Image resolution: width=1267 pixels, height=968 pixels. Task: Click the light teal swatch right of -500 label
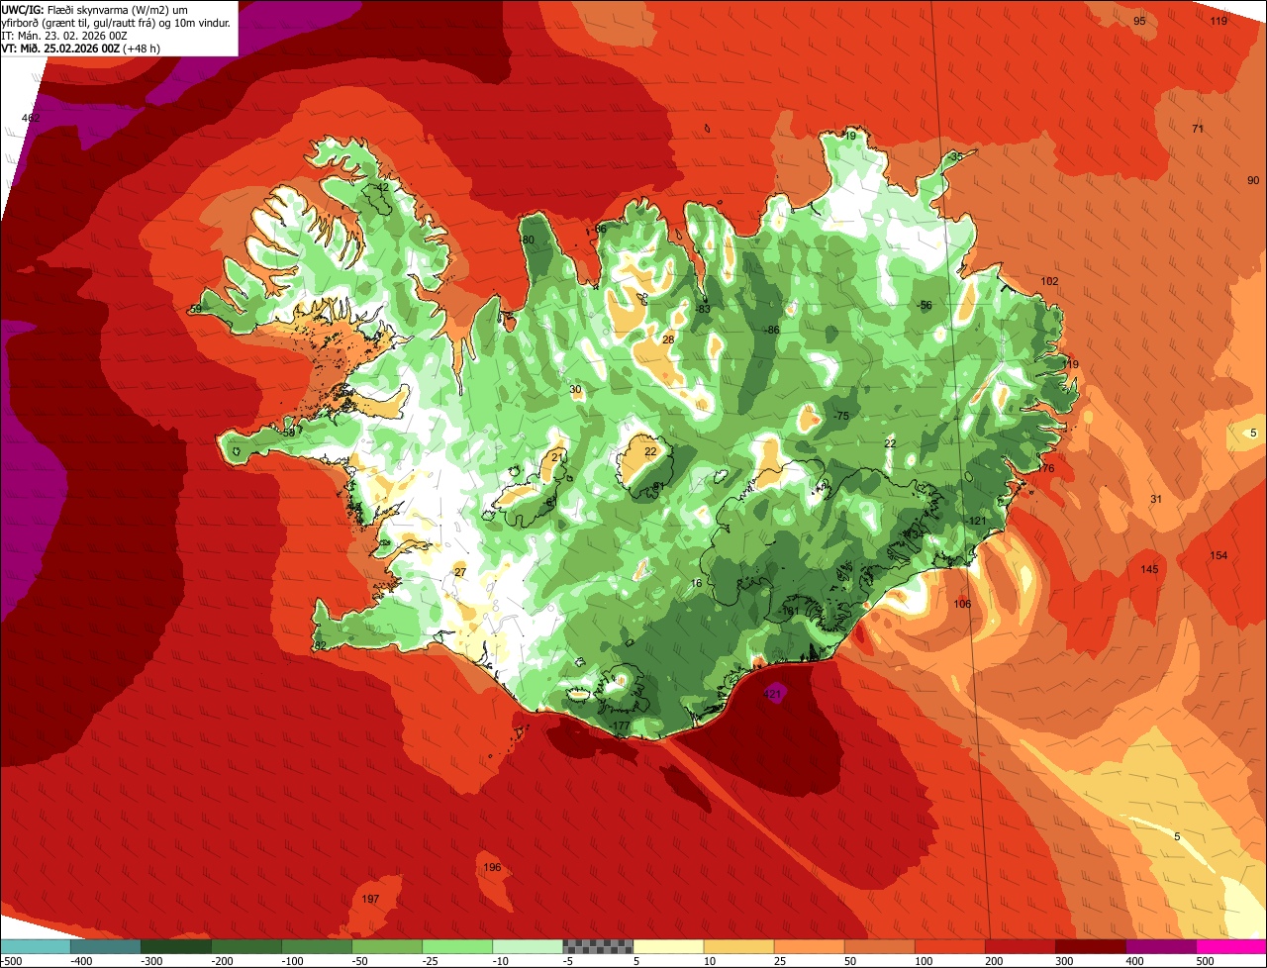(x=35, y=946)
